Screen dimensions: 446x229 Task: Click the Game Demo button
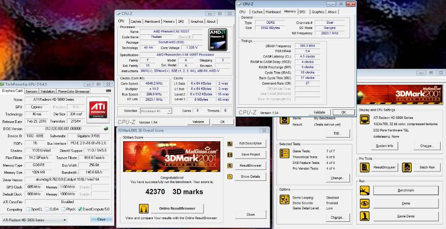pyautogui.click(x=406, y=216)
